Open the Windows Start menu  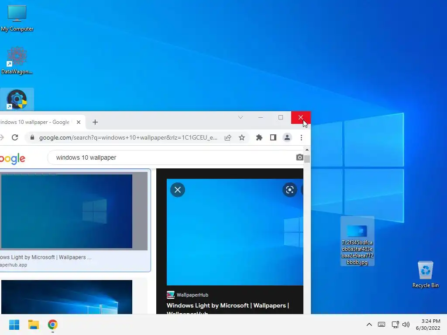click(x=14, y=325)
